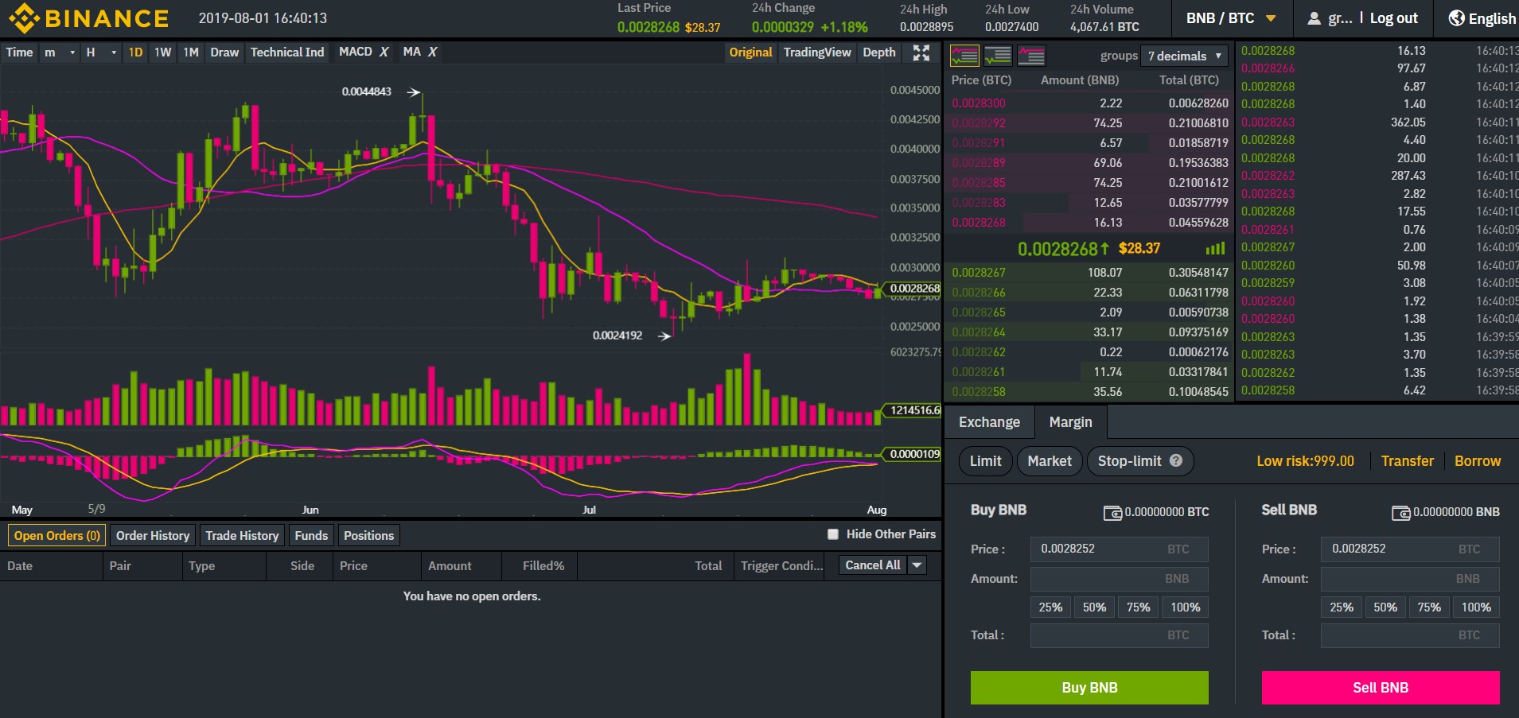The height and width of the screenshot is (718, 1519).
Task: Click Buy BNB Total input field
Action: coord(1119,635)
